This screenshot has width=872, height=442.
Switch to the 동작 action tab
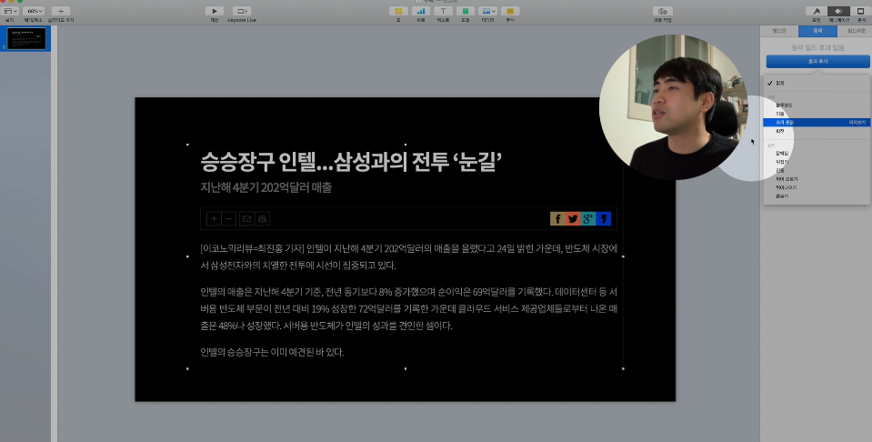click(x=817, y=31)
